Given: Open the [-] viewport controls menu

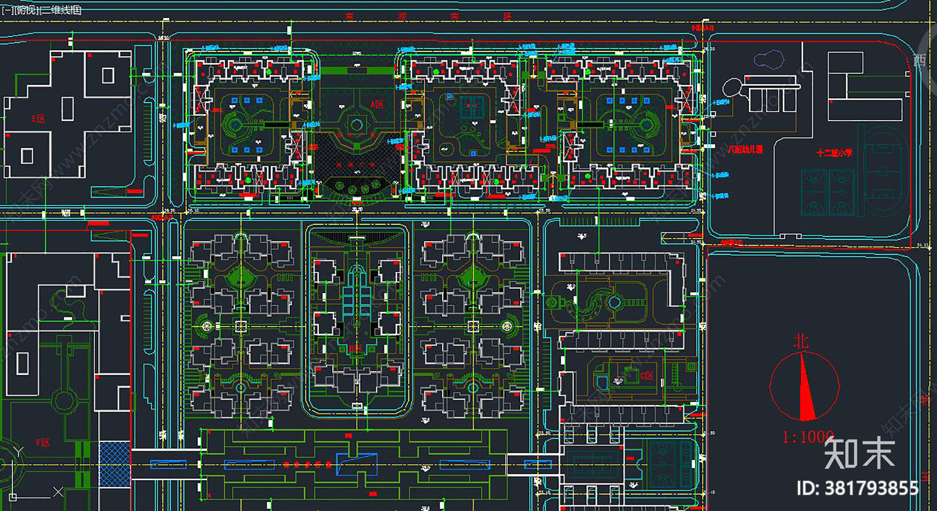Looking at the screenshot, I should coord(6,10).
